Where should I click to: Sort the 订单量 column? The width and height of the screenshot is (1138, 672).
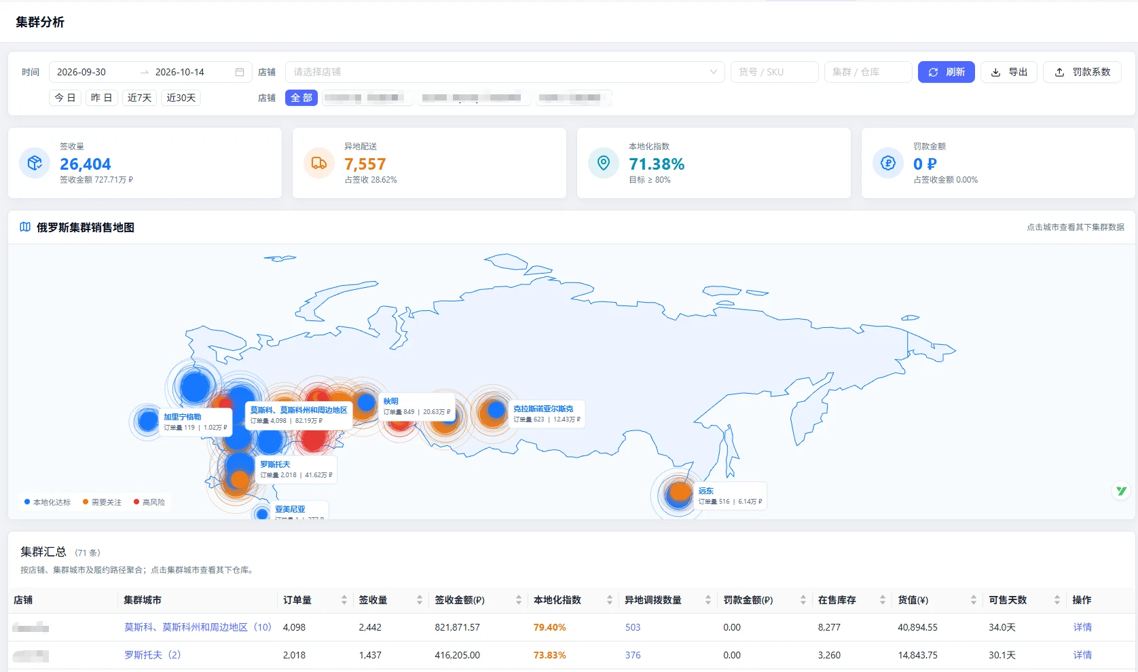tap(344, 600)
